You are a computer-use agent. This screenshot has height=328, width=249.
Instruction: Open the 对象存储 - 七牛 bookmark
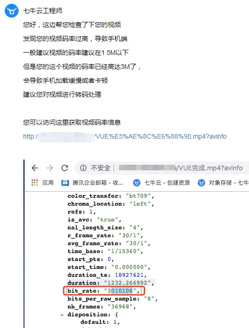tap(223, 183)
